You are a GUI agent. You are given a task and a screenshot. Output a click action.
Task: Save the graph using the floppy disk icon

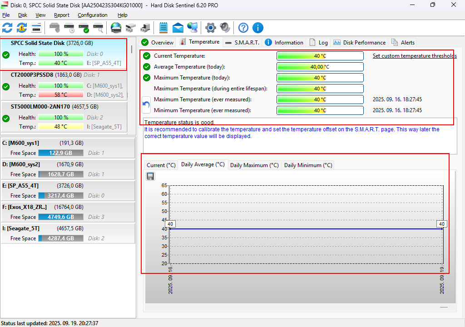click(150, 176)
